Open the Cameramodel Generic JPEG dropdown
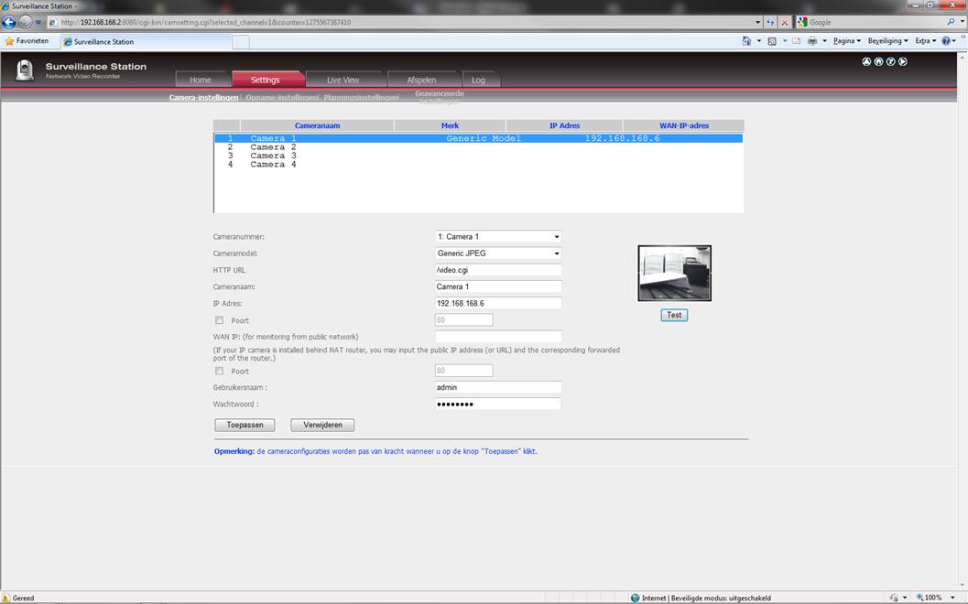This screenshot has width=968, height=604. (498, 253)
